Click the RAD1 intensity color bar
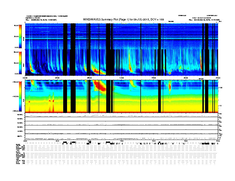235x181 pixels. click(x=20, y=63)
